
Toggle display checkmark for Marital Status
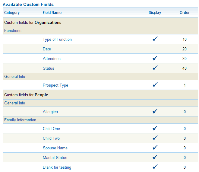point(155,157)
